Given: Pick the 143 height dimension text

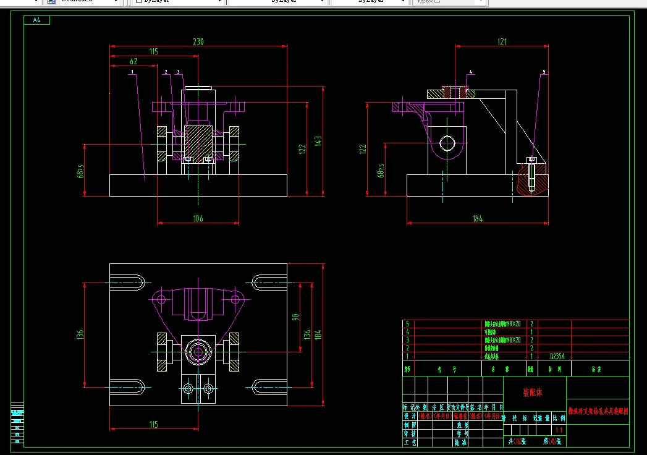Looking at the screenshot, I should [x=318, y=141].
